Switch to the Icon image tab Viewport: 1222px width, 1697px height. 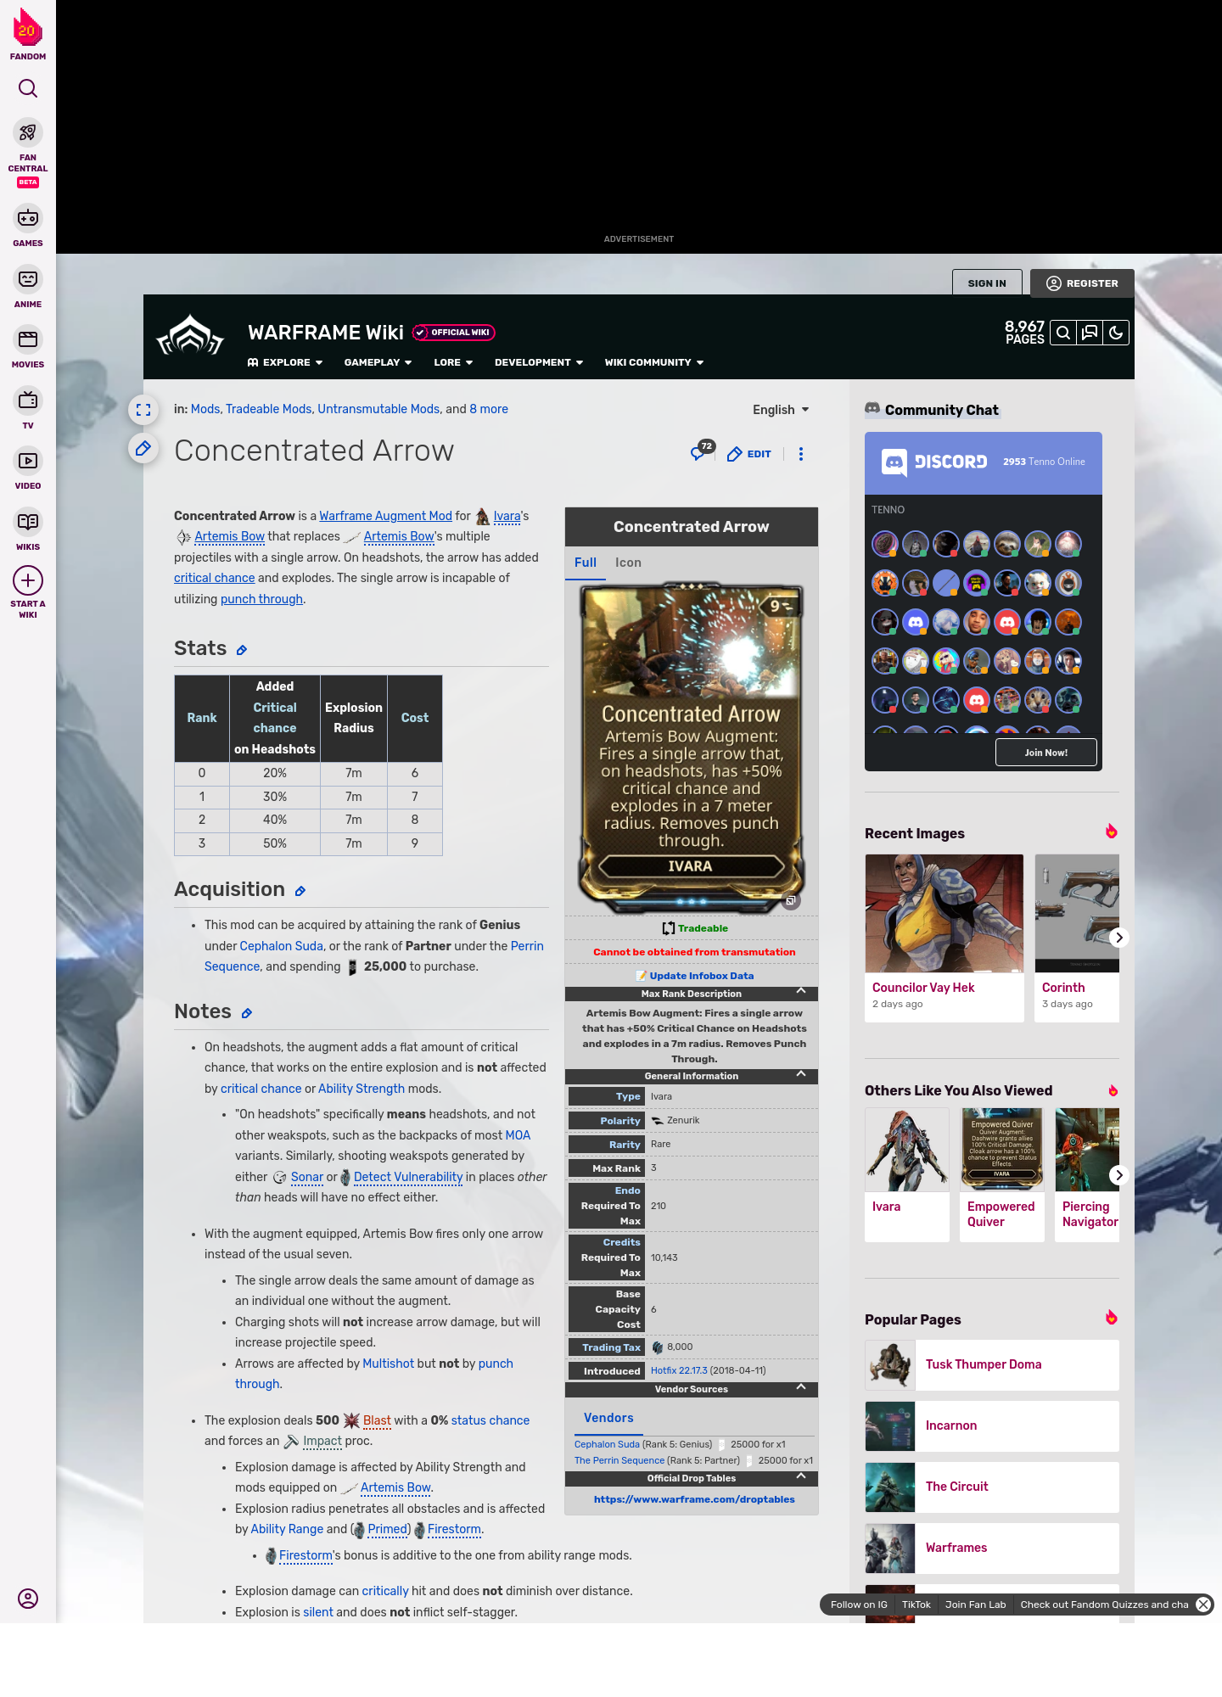(628, 563)
